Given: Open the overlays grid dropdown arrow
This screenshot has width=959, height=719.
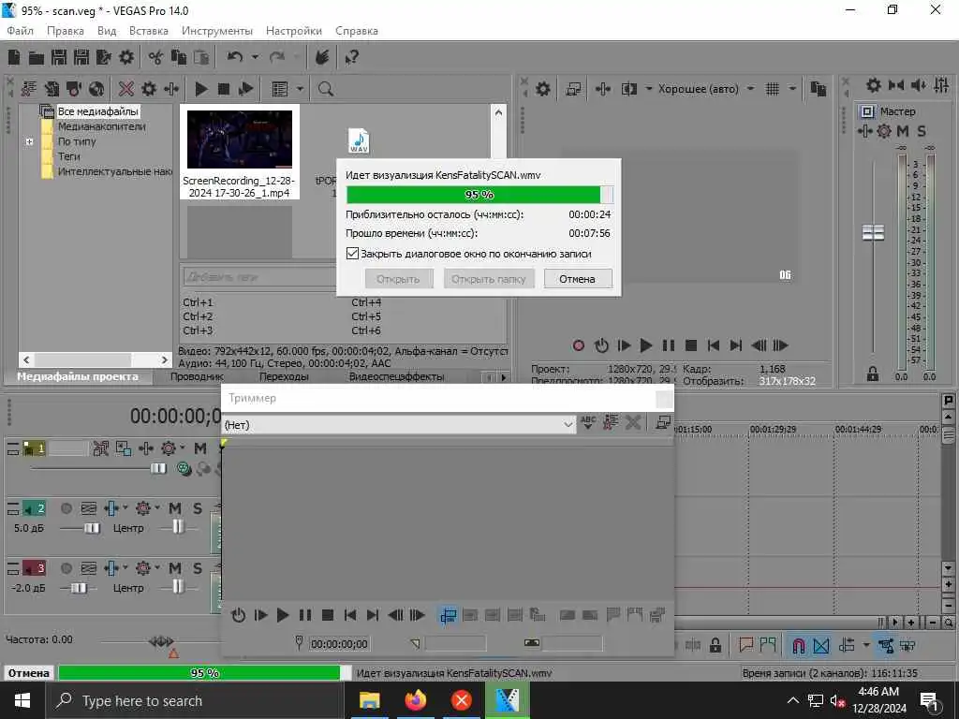Looking at the screenshot, I should pyautogui.click(x=792, y=89).
